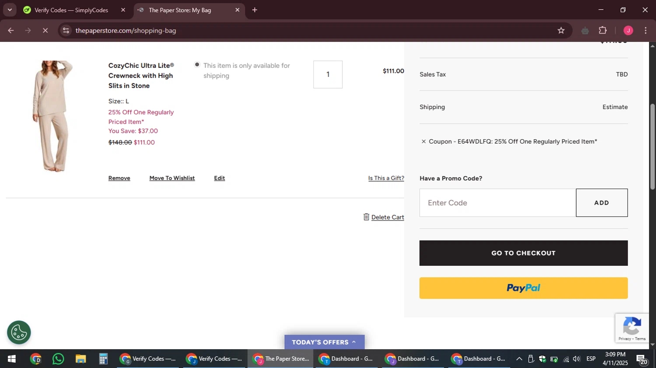Screen dimensions: 656x368
Task: Edit the CozyChic Crewneck item
Action: (x=220, y=178)
